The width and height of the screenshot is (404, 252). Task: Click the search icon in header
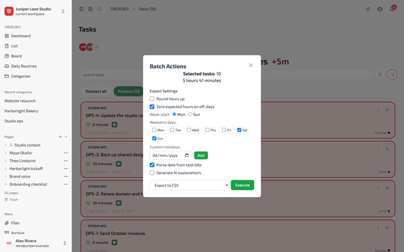tap(99, 9)
